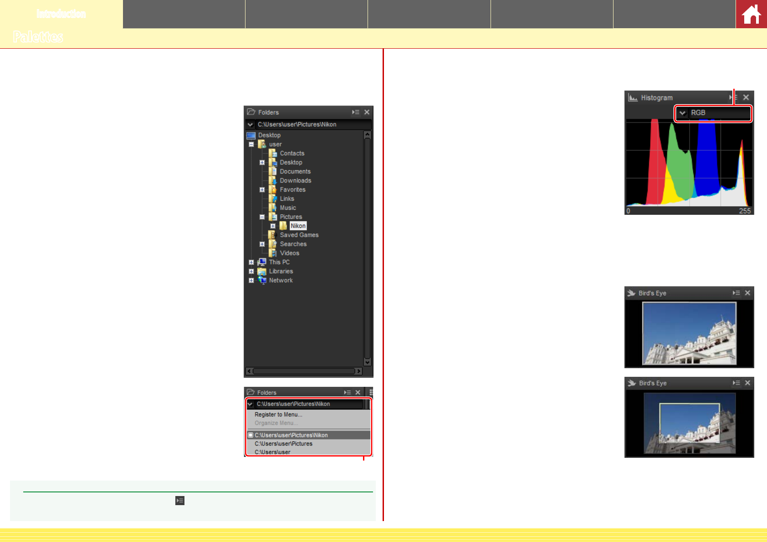Expand the Network node

pos(251,281)
